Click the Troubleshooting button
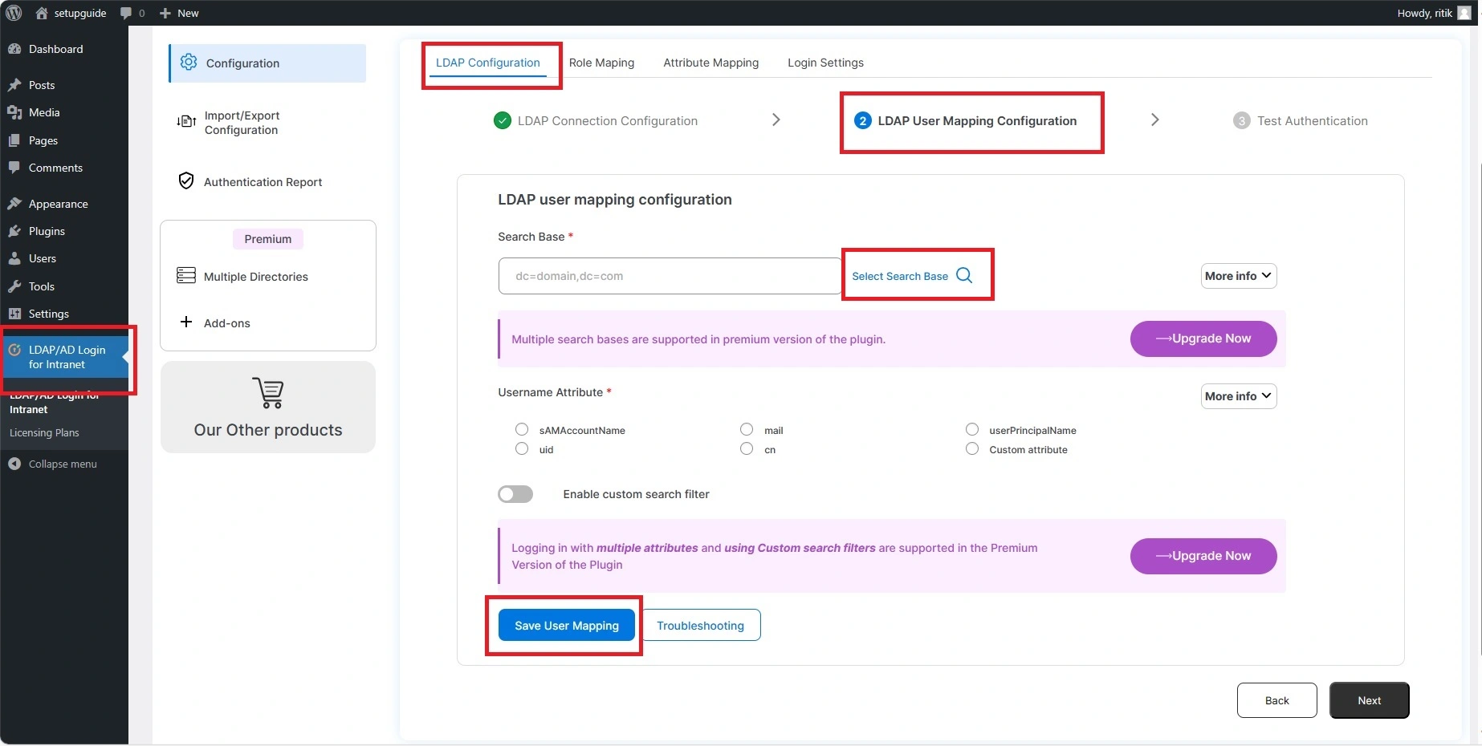This screenshot has width=1482, height=746. (x=701, y=625)
